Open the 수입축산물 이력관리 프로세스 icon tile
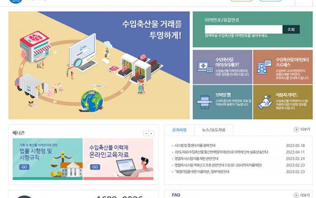Image resolution: width=316 pixels, height=198 pixels. [x=264, y=67]
